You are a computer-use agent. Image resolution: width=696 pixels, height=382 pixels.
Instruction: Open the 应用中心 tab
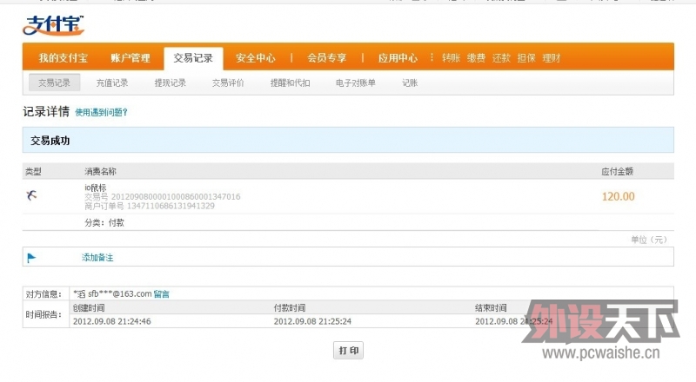click(397, 58)
